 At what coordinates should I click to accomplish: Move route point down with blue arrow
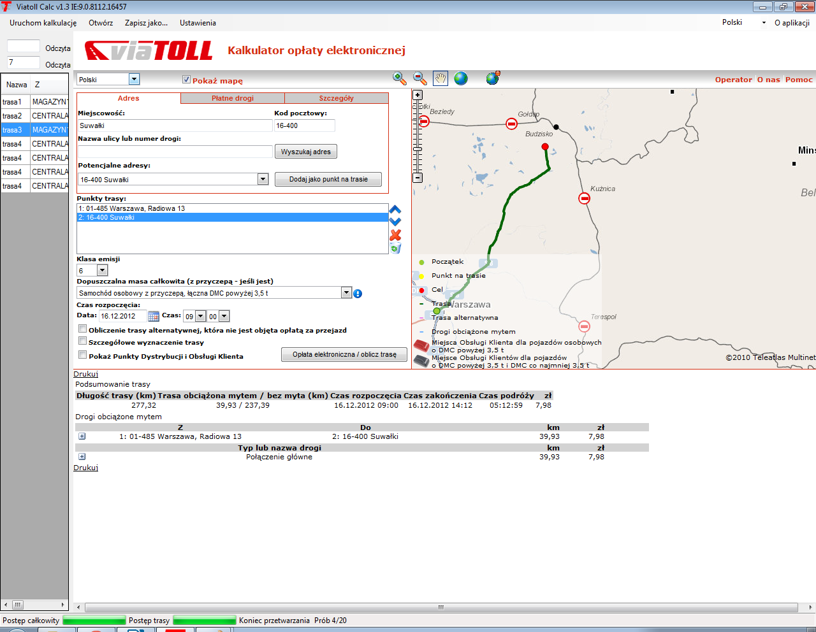tap(395, 221)
